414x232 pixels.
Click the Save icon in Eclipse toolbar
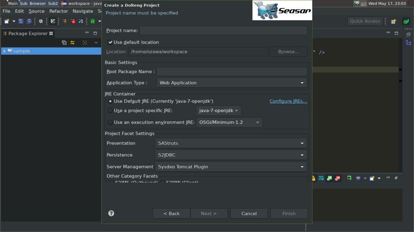21,21
